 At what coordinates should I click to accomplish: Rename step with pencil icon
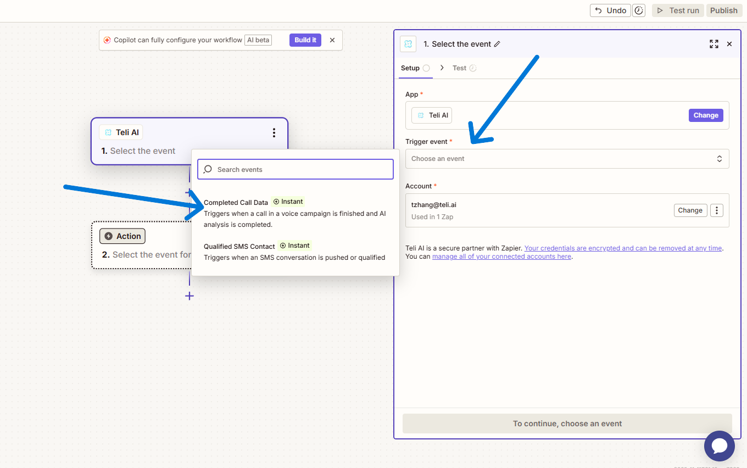(497, 44)
